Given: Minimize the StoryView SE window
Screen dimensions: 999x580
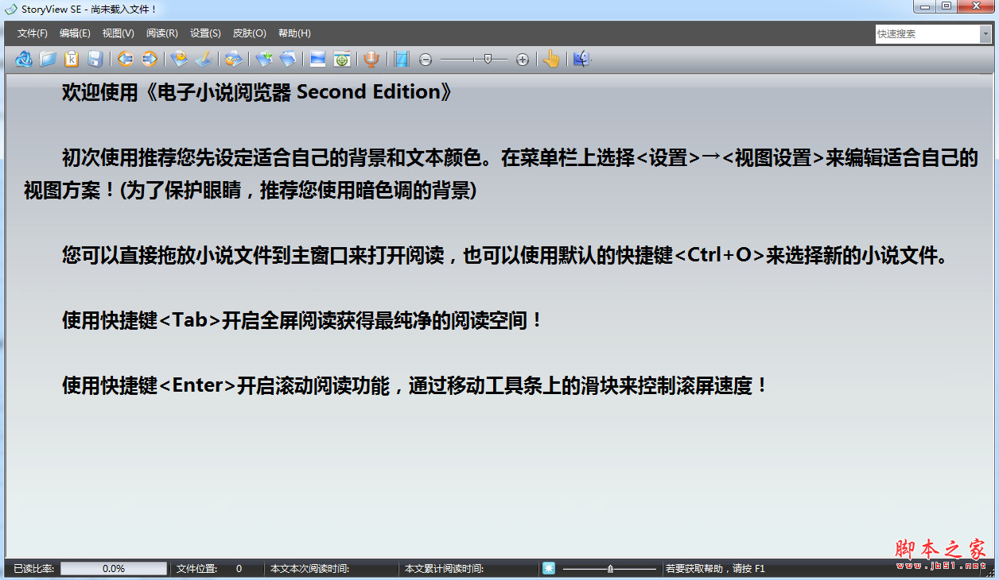Looking at the screenshot, I should (923, 6).
